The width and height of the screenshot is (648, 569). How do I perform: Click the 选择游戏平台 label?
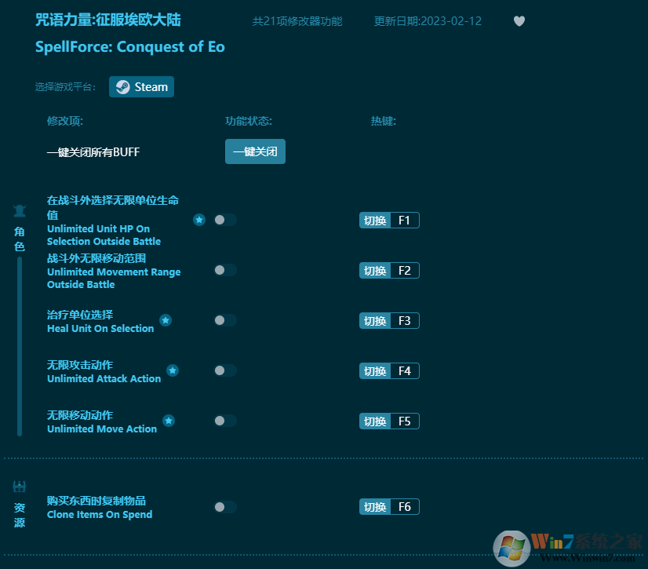click(x=65, y=87)
